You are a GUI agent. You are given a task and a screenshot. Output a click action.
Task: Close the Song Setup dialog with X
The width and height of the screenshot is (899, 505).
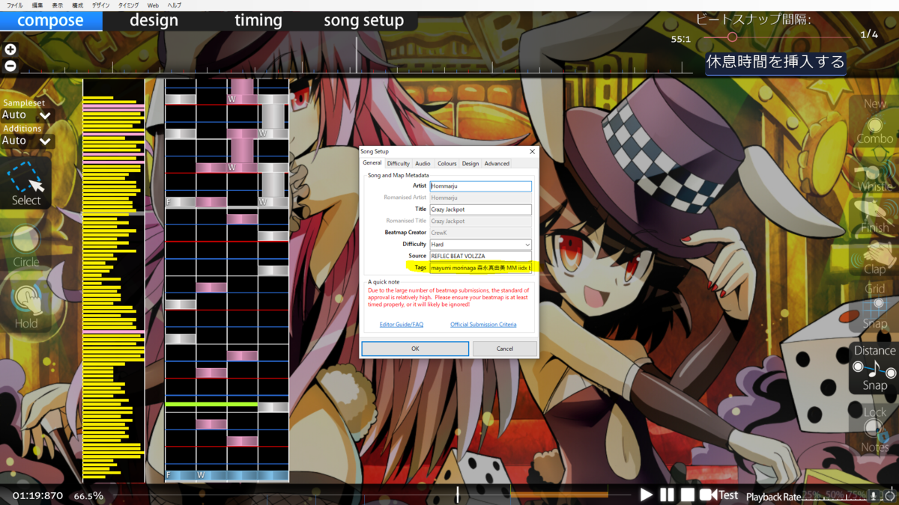click(533, 151)
